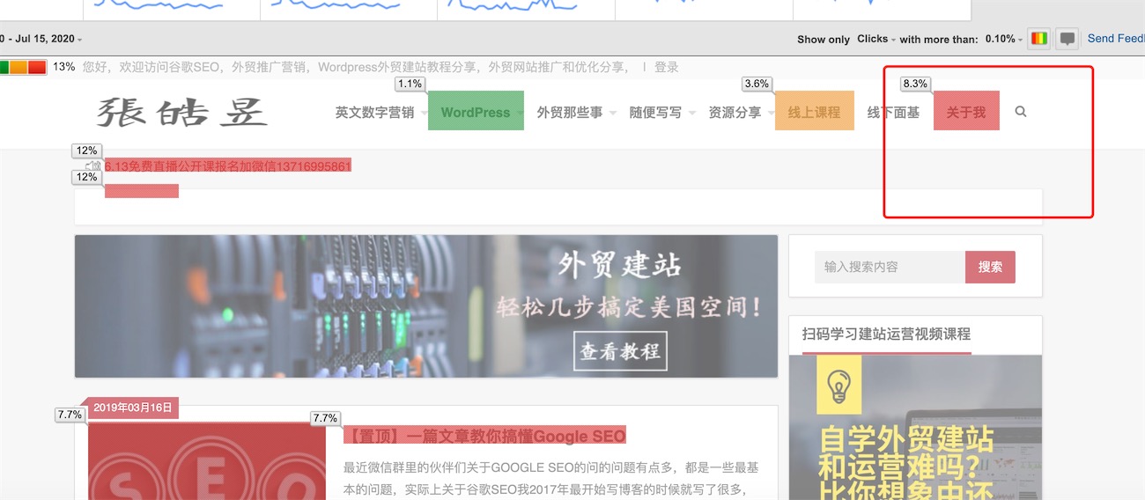The height and width of the screenshot is (500, 1145).
Task: Click the 2019年03月16日 date tag
Action: [133, 408]
